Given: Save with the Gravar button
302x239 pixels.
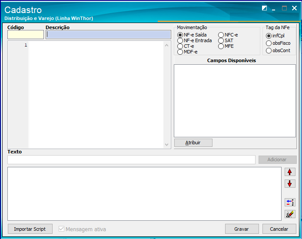Looking at the screenshot, I should [242, 229].
